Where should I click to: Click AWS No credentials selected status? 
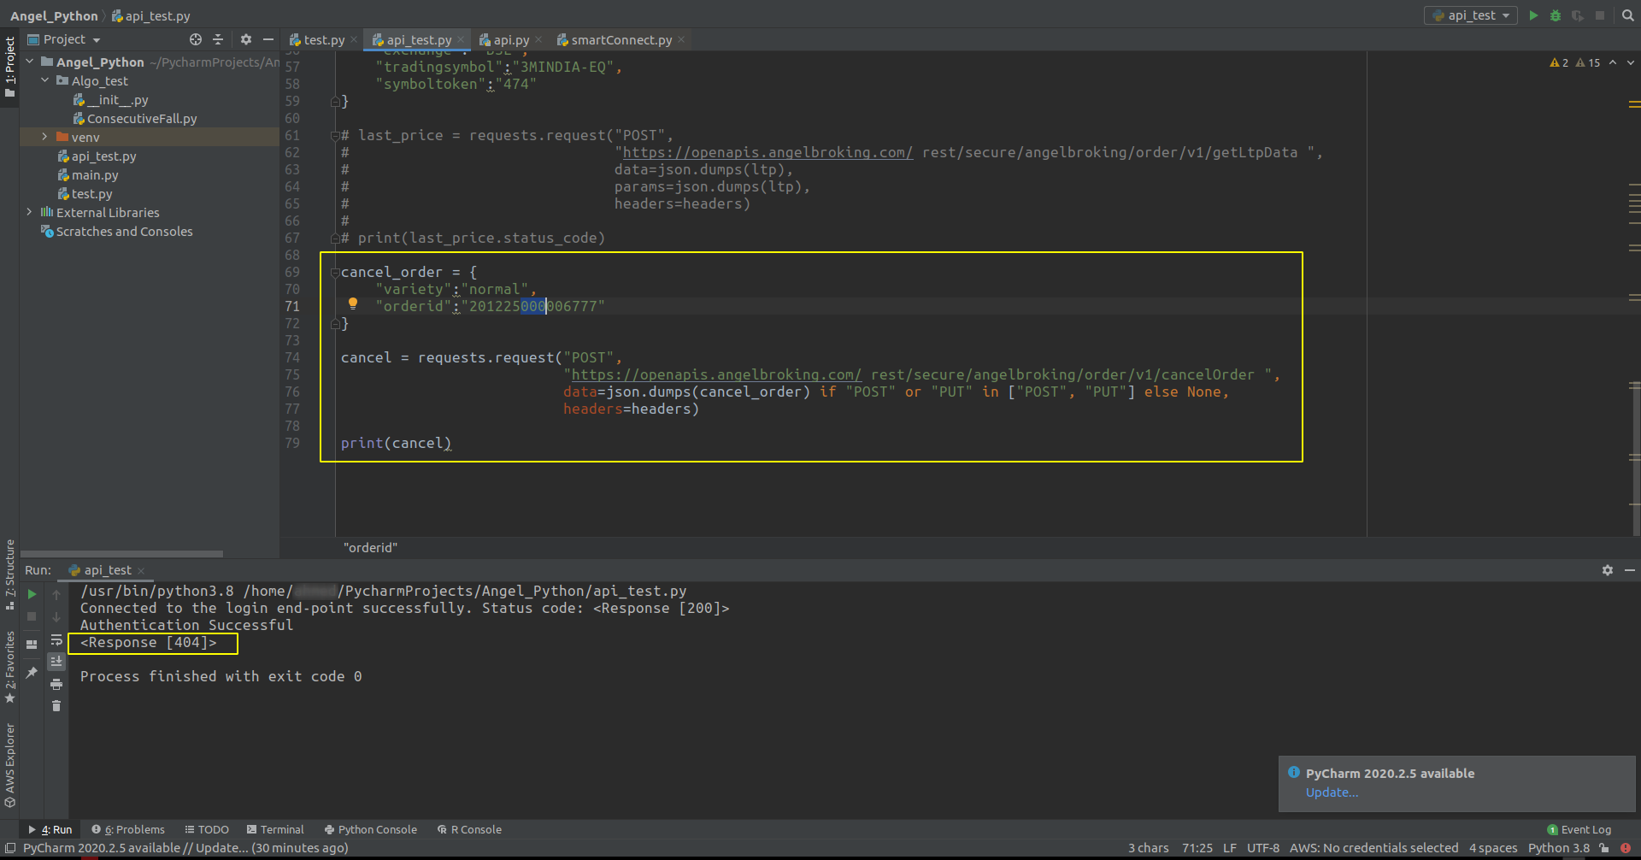tap(1373, 848)
